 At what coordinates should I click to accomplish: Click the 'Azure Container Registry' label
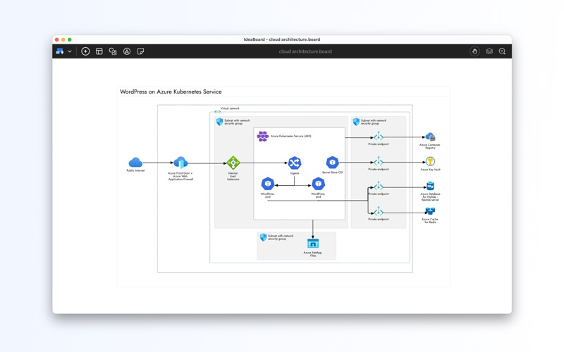pyautogui.click(x=430, y=146)
